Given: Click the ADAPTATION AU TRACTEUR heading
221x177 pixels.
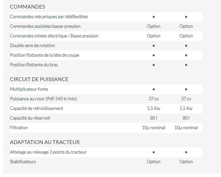Looking at the screenshot, I should pos(45,142).
